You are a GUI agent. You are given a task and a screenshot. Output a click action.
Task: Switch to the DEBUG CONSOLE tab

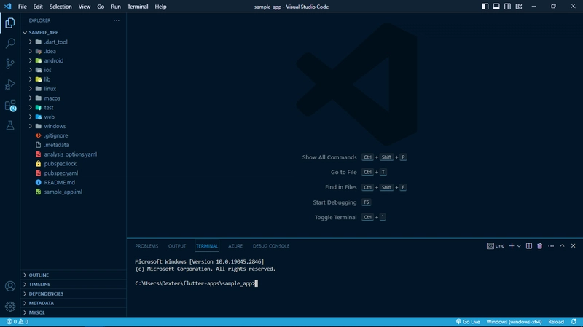pyautogui.click(x=271, y=246)
